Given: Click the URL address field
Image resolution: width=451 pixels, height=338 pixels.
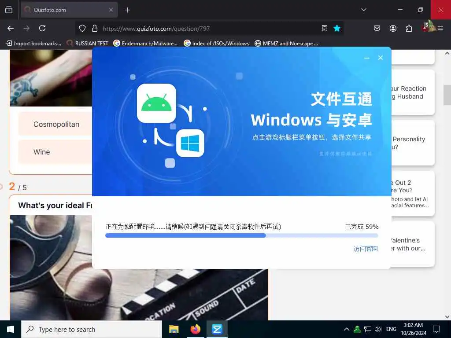Looking at the screenshot, I should 209,29.
